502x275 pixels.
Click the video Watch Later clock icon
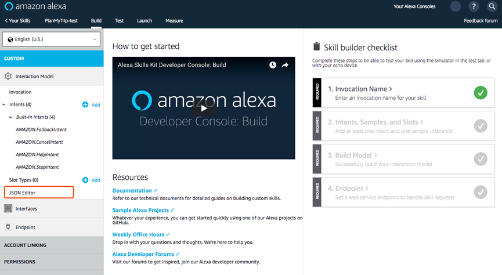point(273,65)
